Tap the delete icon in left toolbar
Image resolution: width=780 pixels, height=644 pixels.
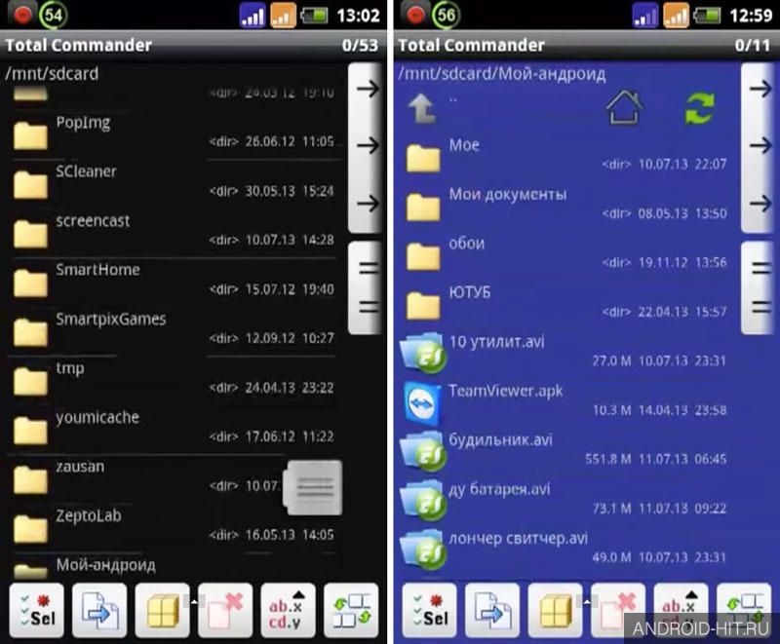click(225, 611)
